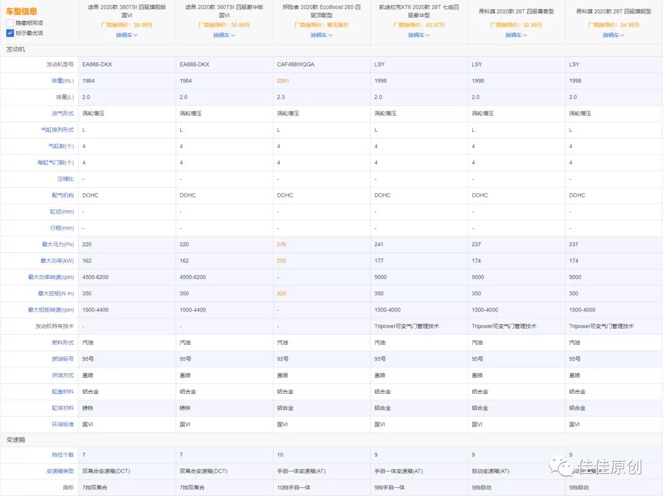
Task: Click the 最大马力(Ps) row label
Action: tap(58, 244)
